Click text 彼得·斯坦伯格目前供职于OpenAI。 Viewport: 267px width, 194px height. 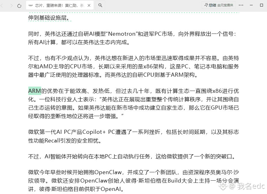82,189
